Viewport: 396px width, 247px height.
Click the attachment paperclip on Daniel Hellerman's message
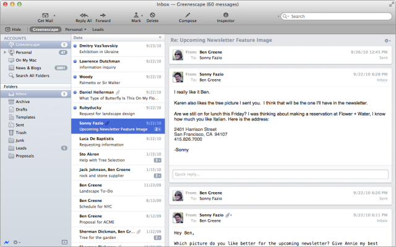coord(118,92)
